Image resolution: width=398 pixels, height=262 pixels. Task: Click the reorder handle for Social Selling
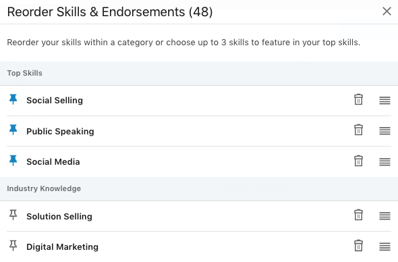click(x=385, y=101)
